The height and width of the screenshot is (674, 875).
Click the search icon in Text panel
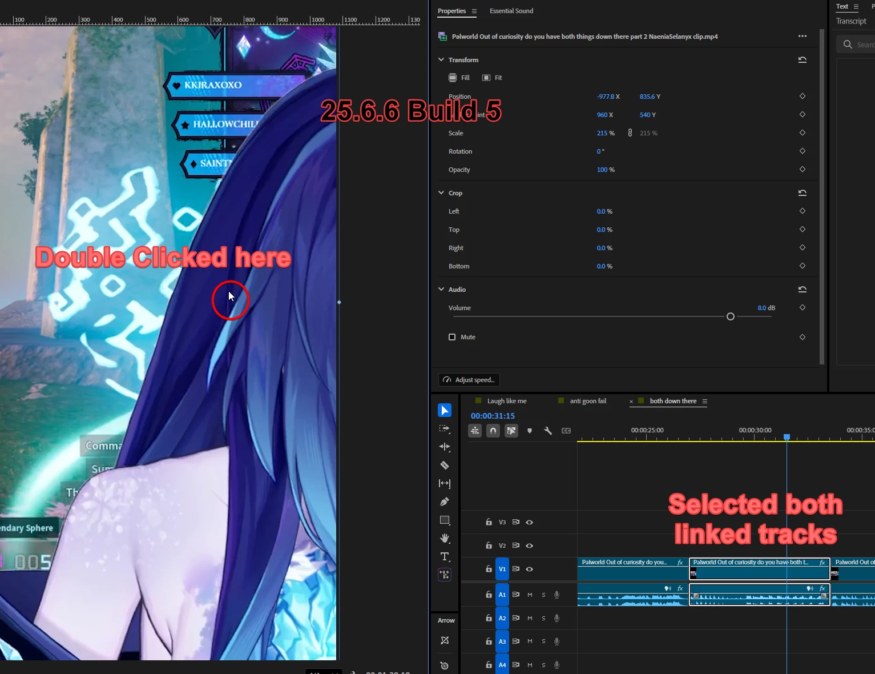click(x=848, y=45)
